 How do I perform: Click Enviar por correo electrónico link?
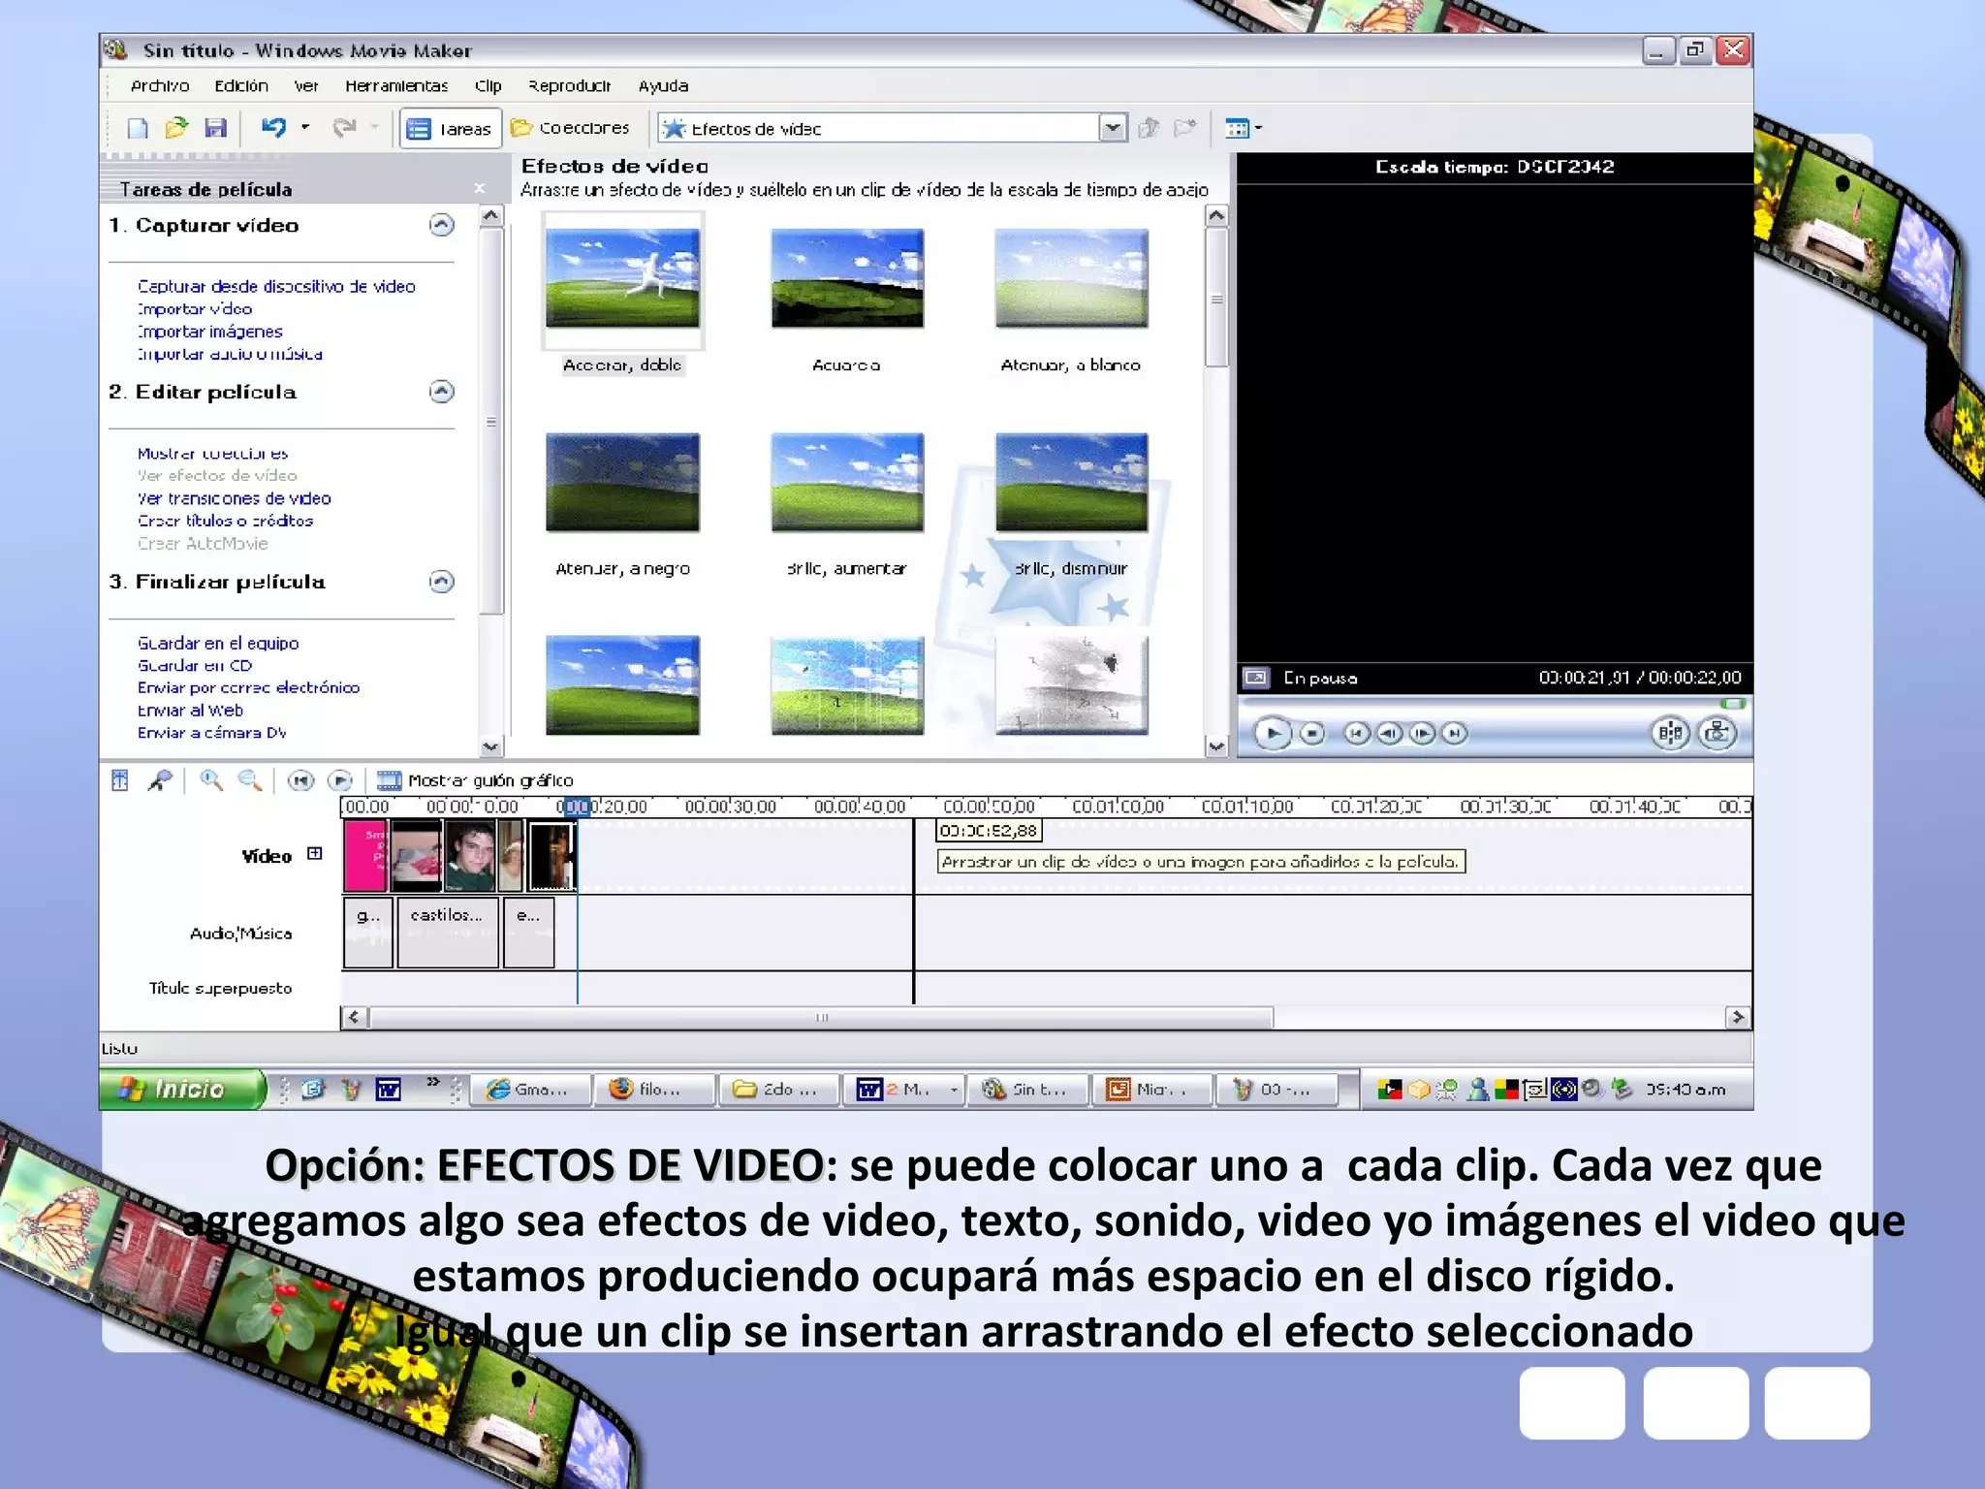click(248, 688)
